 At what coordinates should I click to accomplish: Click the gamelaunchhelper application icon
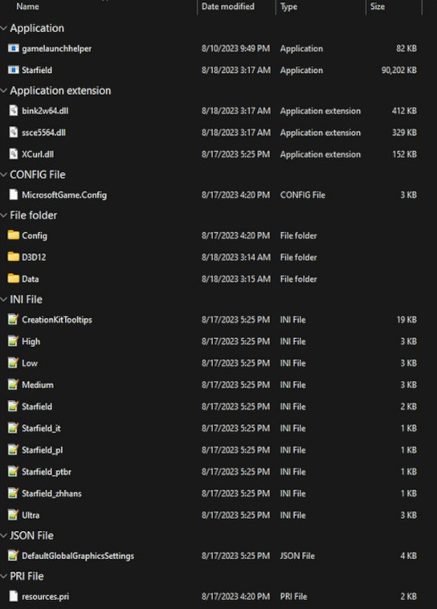[13, 48]
